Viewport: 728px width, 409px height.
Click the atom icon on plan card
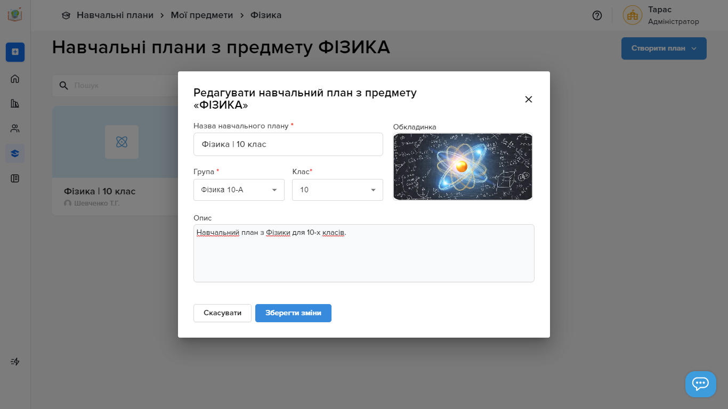coord(122,142)
